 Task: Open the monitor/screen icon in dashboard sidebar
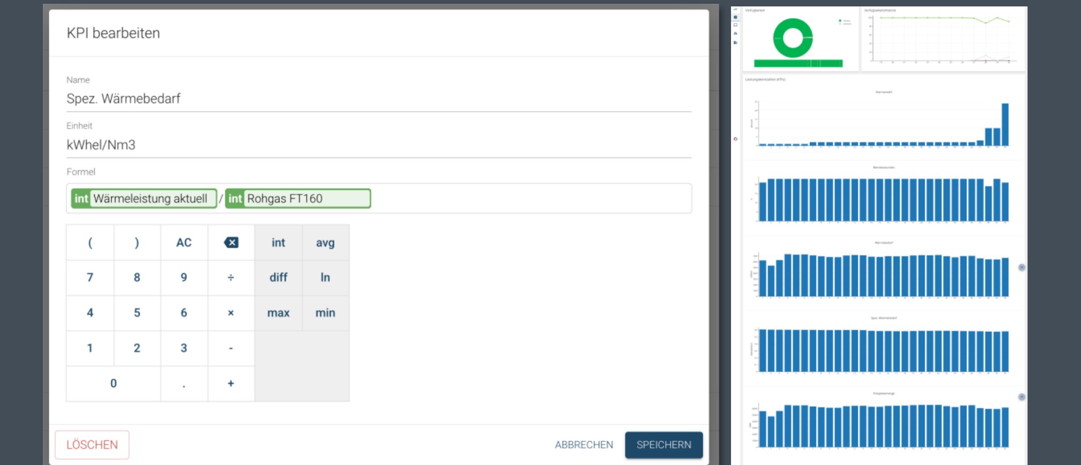(x=735, y=25)
